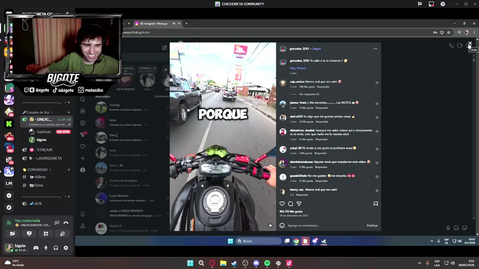
Task: Like the dominicanakaren comment heart
Action: (x=377, y=163)
